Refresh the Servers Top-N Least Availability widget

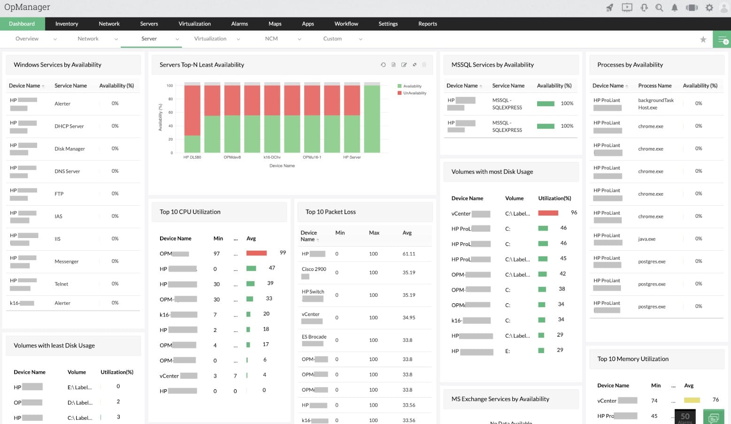pos(383,65)
